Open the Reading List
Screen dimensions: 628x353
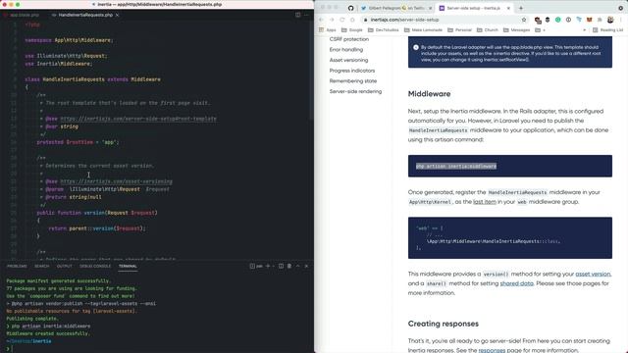pyautogui.click(x=608, y=30)
